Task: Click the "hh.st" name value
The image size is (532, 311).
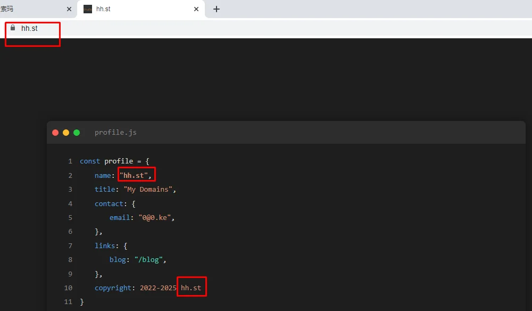Action: pyautogui.click(x=134, y=176)
